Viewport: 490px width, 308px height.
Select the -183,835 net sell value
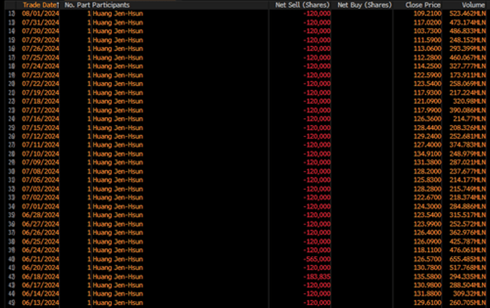317,276
